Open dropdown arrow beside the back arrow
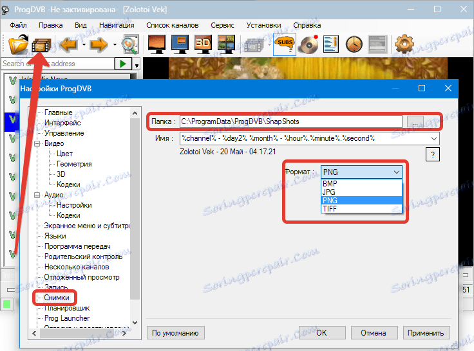Image resolution: width=474 pixels, height=351 pixels. click(x=84, y=45)
